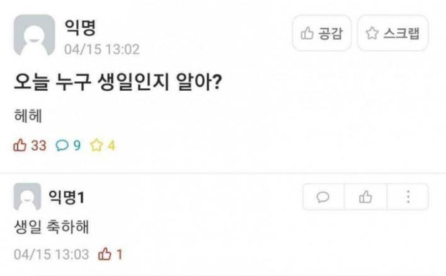
Task: Click the post timestamp 04/15 13:02
Action: point(101,49)
